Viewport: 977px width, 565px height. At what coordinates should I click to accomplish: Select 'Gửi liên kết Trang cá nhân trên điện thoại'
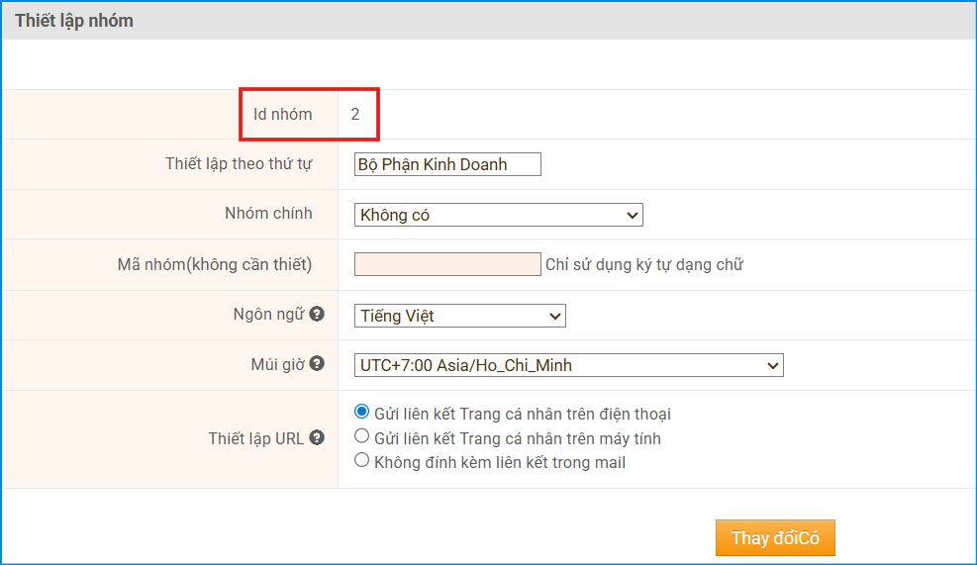[x=361, y=413]
